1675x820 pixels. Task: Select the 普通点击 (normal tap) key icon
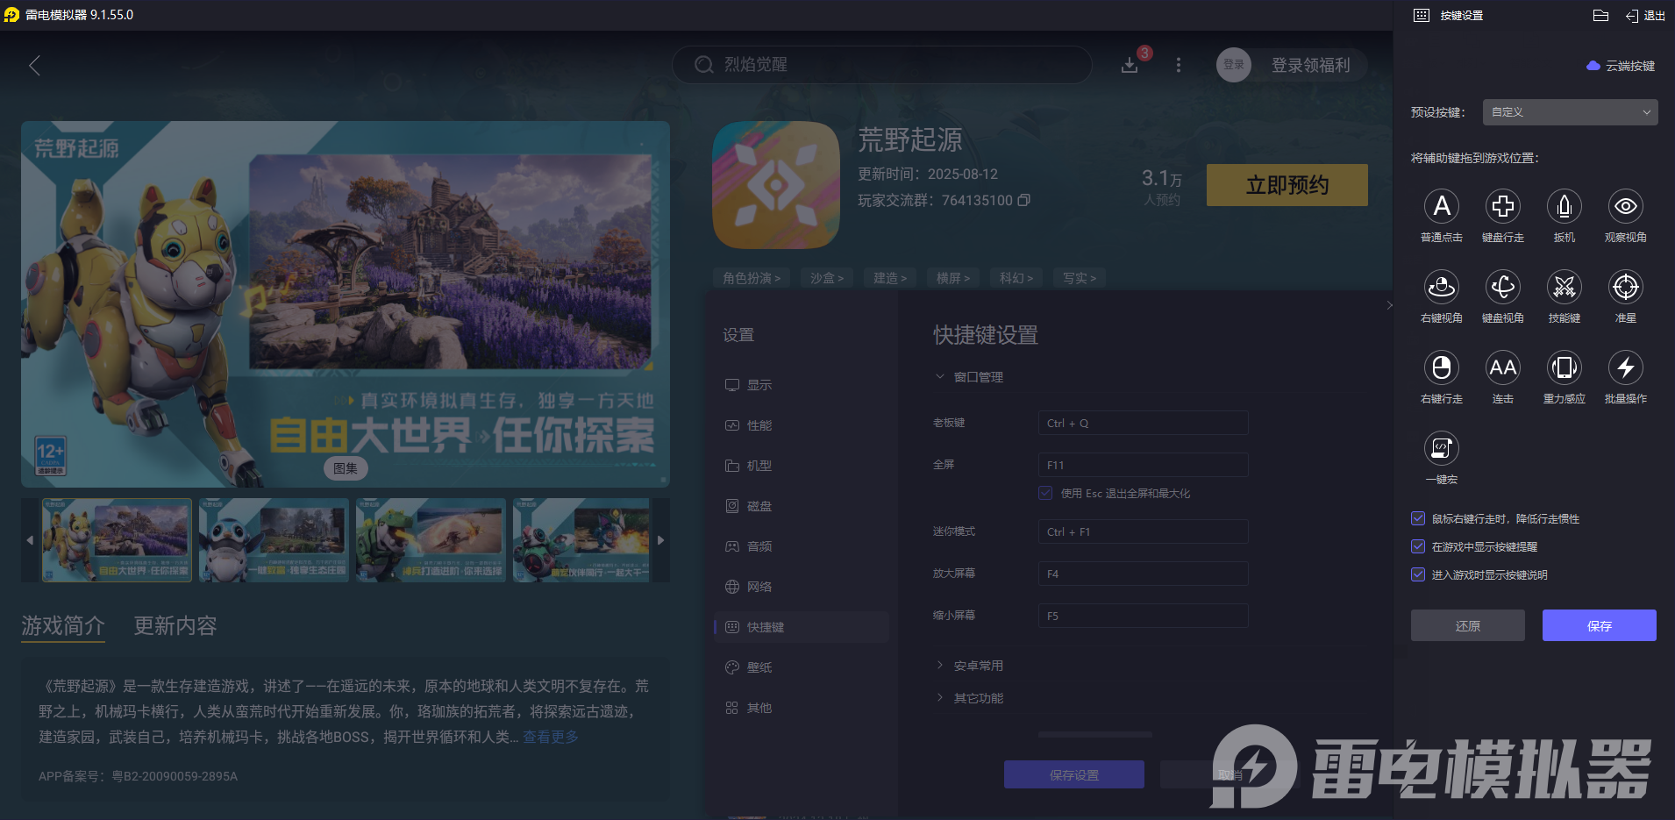1441,207
